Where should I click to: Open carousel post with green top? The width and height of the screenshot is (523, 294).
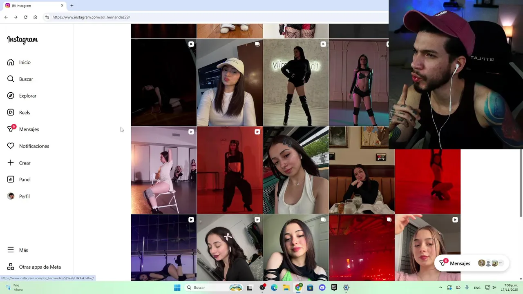point(296,247)
